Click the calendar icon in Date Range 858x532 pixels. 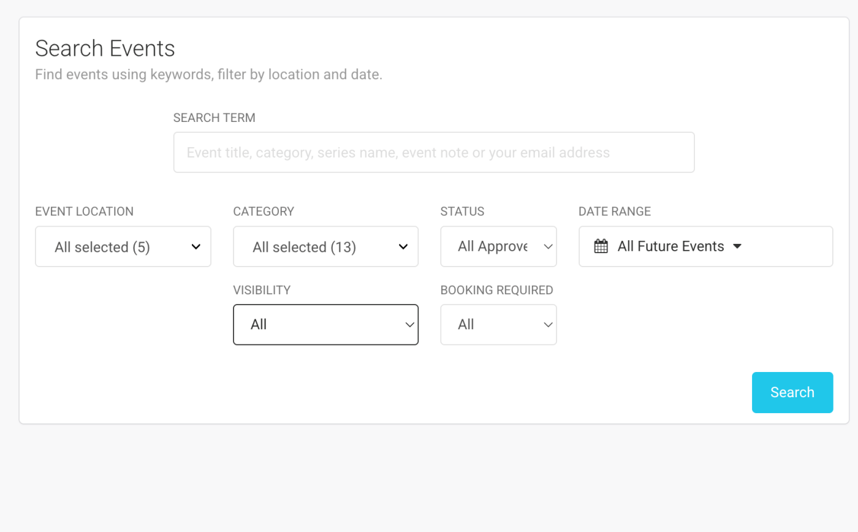(601, 246)
